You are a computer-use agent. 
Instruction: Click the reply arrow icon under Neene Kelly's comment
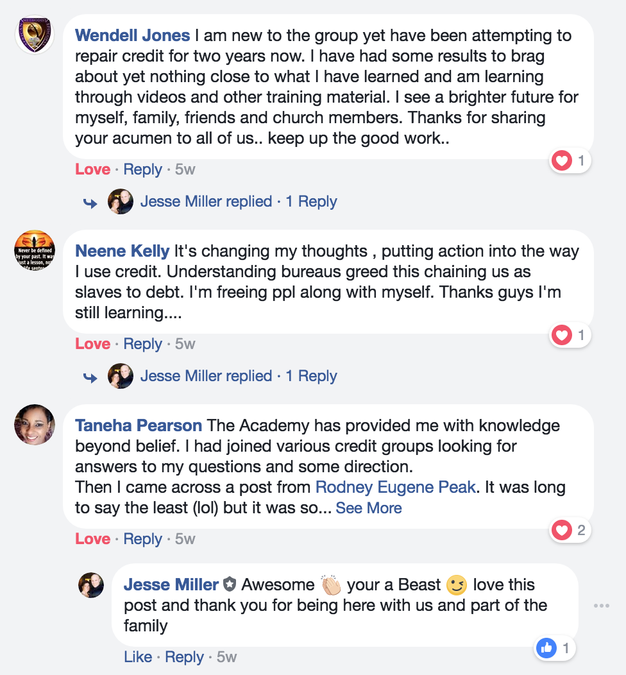coord(90,377)
